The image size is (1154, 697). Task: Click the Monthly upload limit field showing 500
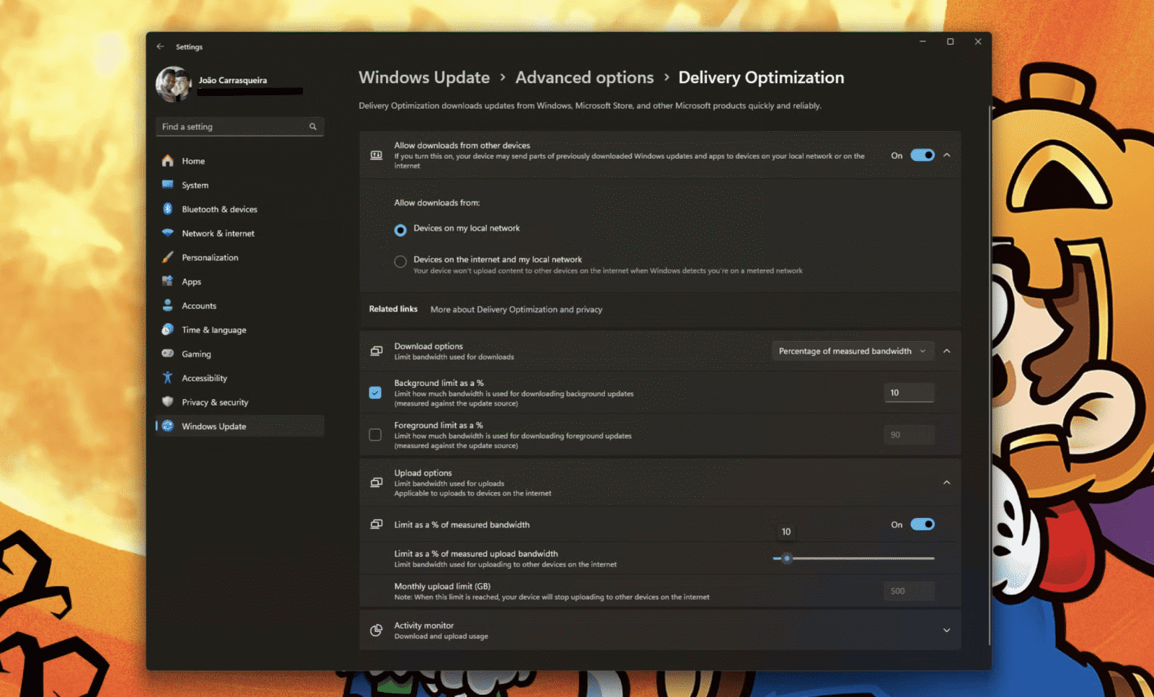tap(909, 591)
